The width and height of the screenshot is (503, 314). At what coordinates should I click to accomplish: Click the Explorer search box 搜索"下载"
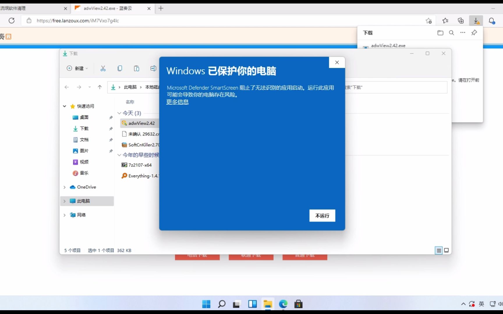396,87
